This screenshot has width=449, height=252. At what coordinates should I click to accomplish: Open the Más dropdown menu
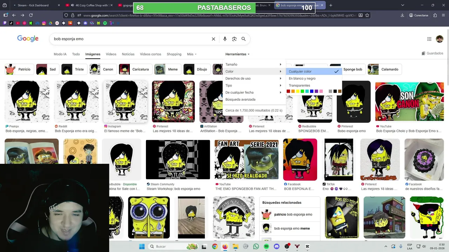click(x=192, y=54)
